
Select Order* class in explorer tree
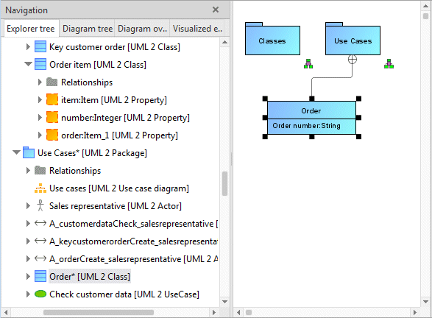(x=90, y=276)
